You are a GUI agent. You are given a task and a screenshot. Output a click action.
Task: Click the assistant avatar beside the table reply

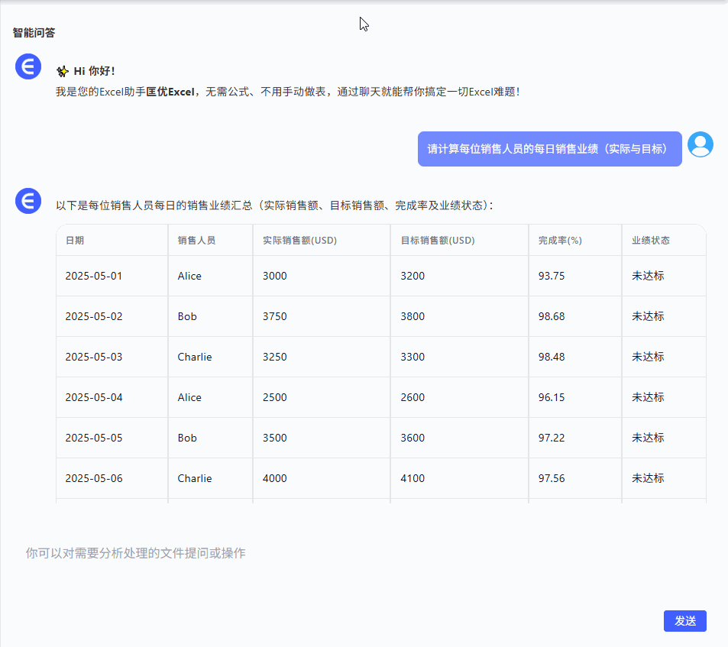click(x=28, y=202)
